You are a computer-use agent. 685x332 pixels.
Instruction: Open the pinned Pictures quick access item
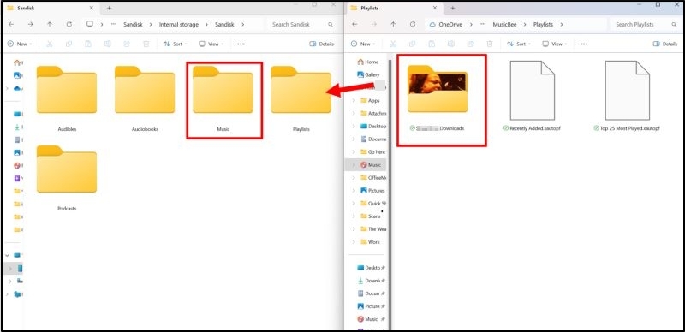pos(371,306)
